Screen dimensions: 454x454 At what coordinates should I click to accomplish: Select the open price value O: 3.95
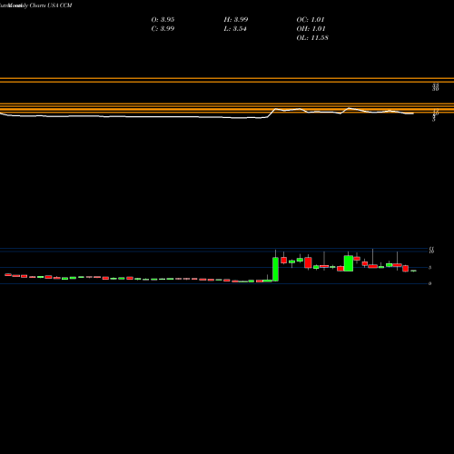tap(163, 20)
